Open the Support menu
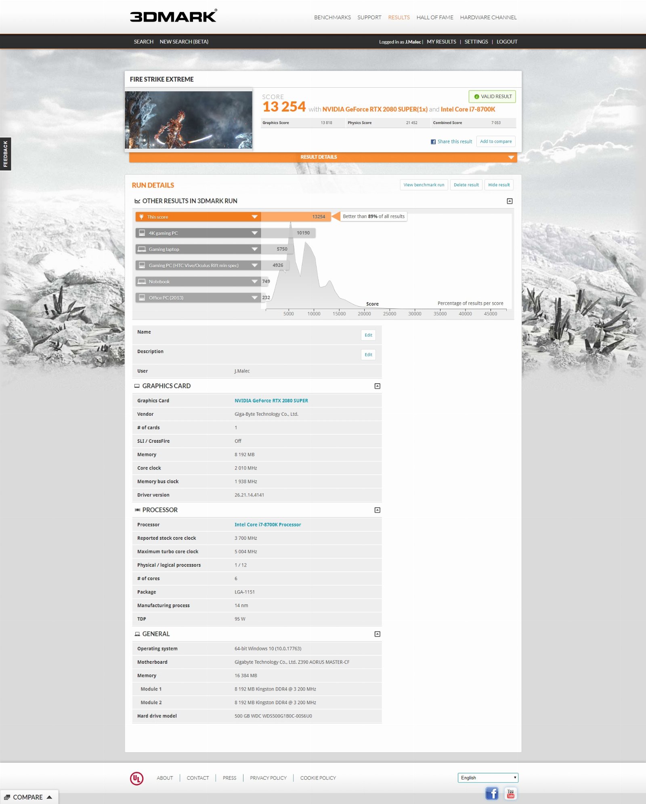 369,17
